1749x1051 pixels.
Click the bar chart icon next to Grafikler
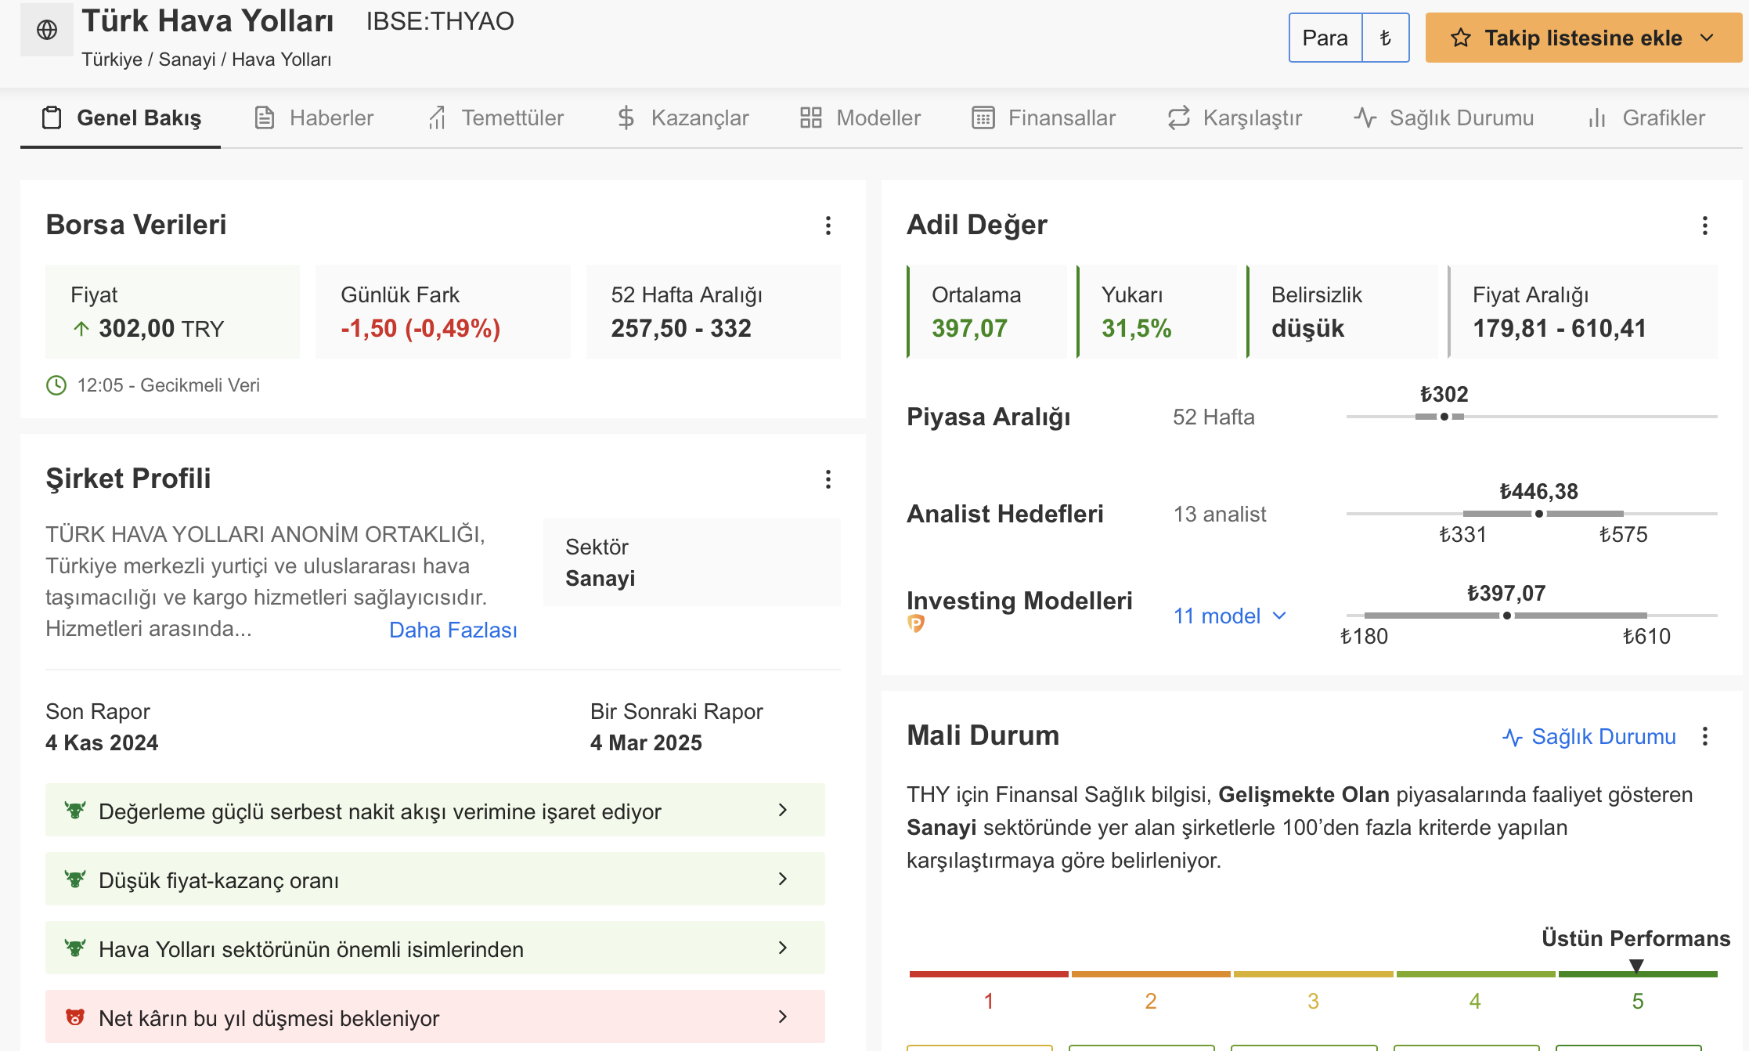pyautogui.click(x=1597, y=117)
